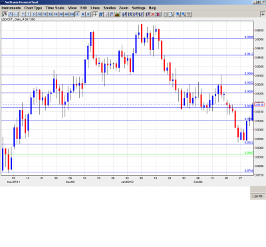This screenshot has height=247, width=266.
Task: Switch to the 8H time scale
Action: (72, 15)
